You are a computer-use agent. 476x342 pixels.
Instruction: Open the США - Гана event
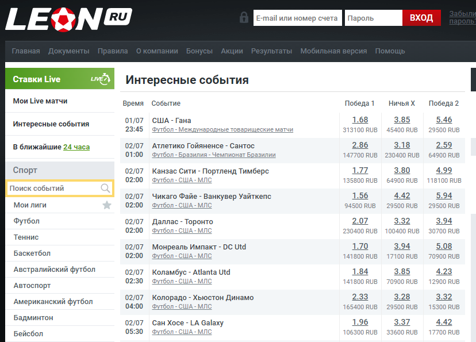(x=171, y=121)
